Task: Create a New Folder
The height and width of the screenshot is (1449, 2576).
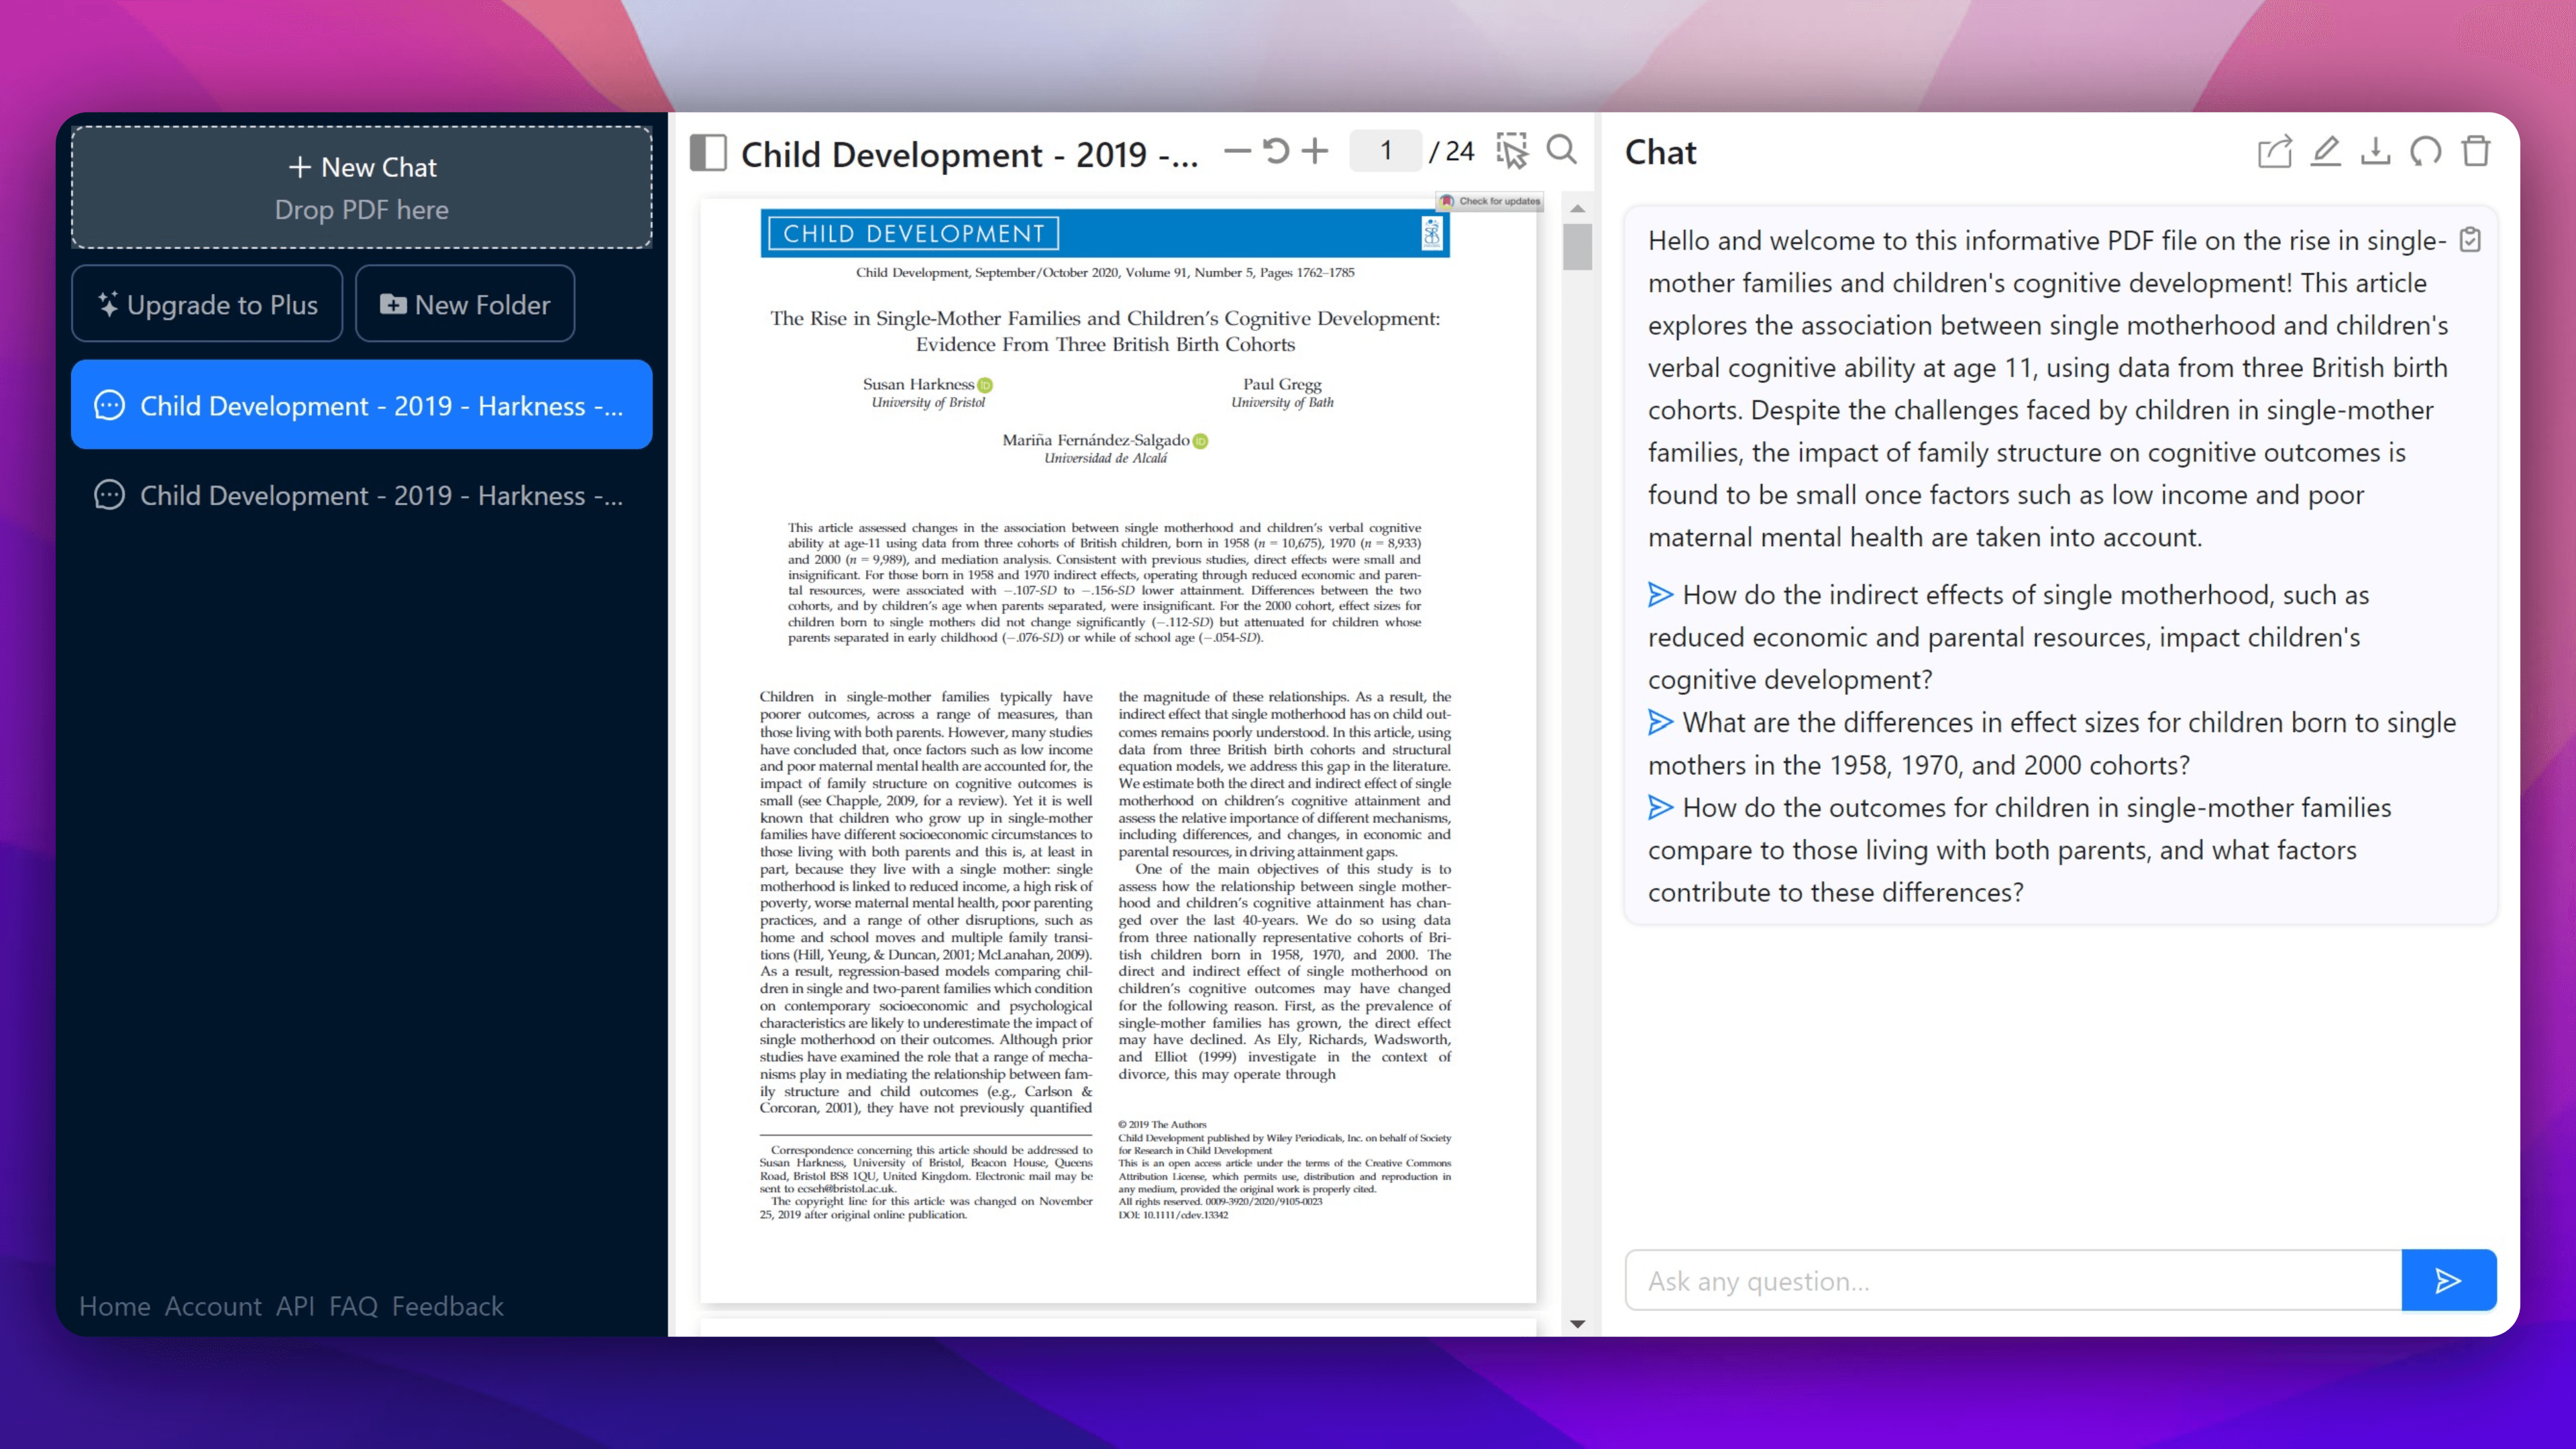Action: [x=465, y=304]
